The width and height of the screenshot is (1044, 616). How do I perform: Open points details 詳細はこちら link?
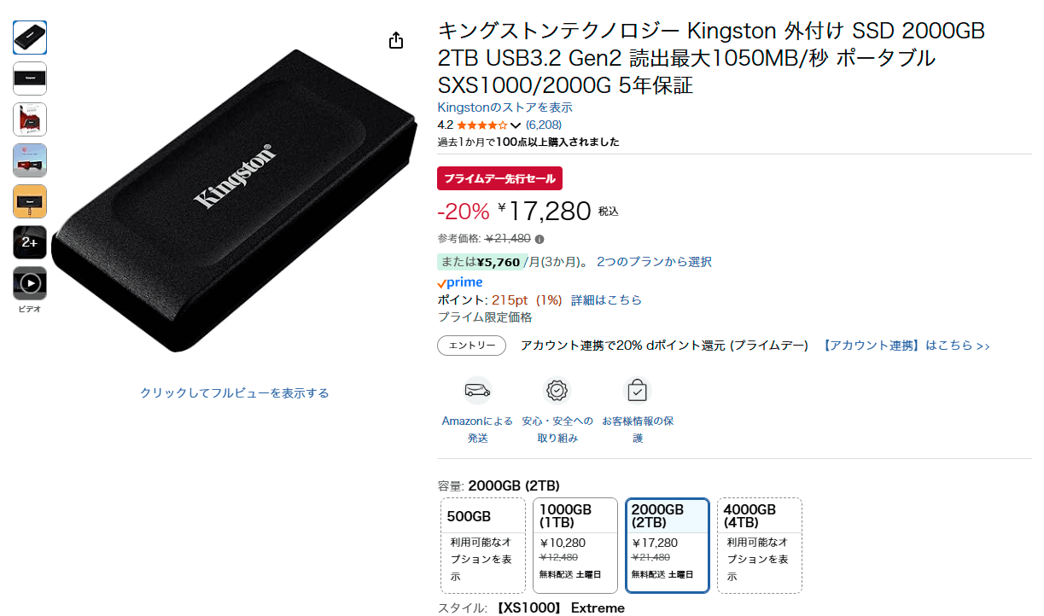[x=606, y=300]
